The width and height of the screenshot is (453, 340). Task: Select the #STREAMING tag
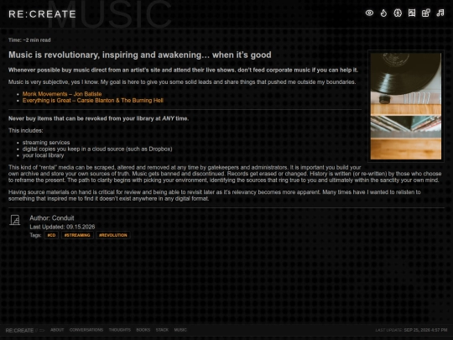77,235
